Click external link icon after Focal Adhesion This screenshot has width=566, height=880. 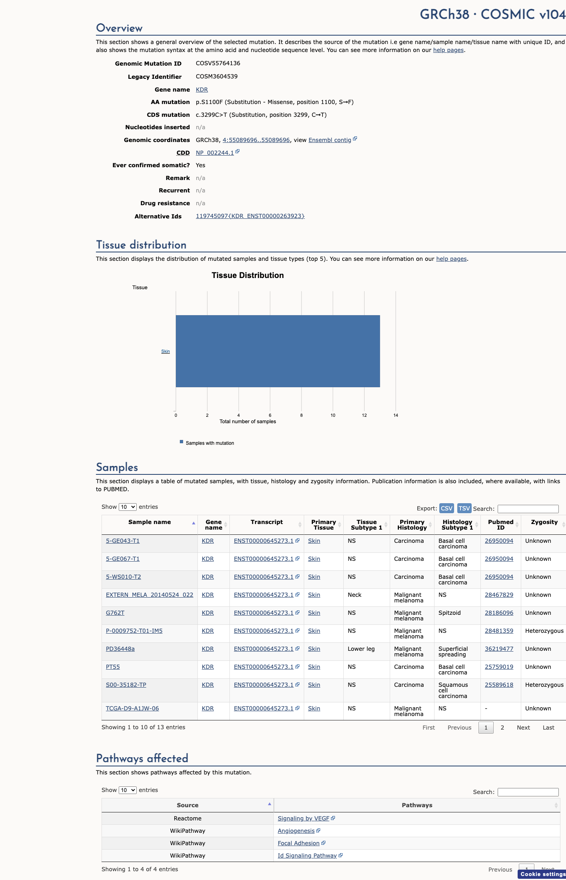(x=323, y=843)
